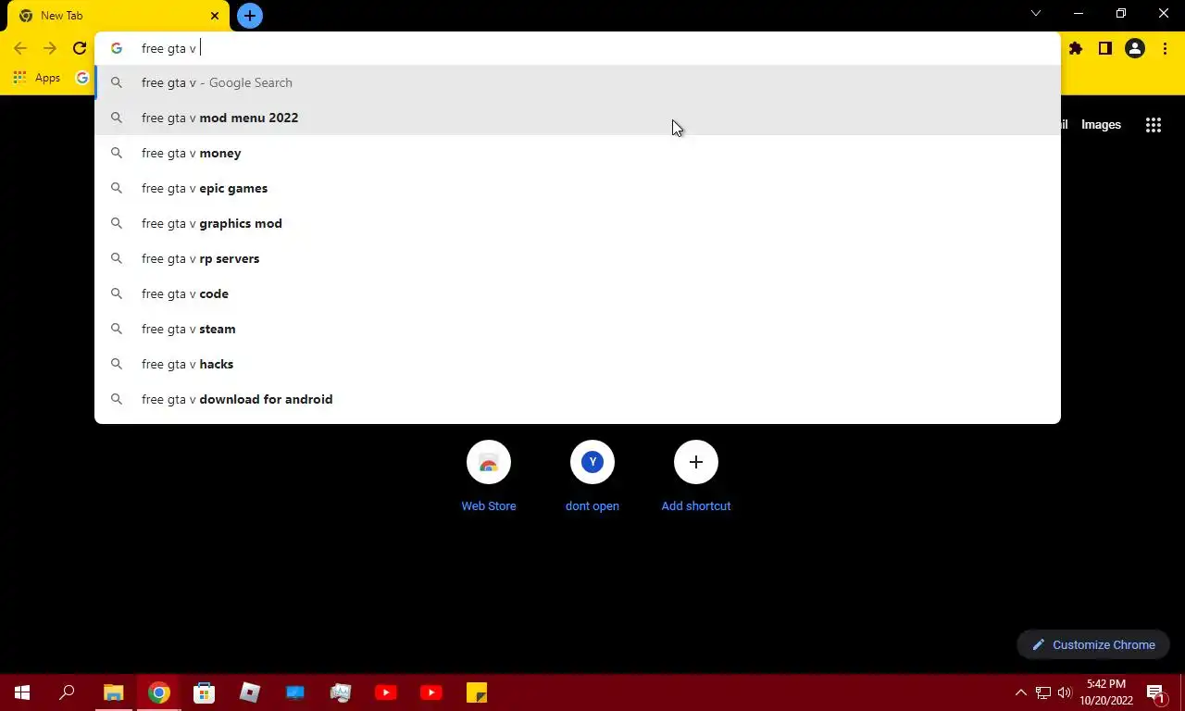The width and height of the screenshot is (1185, 711).
Task: Click Add shortcut button
Action: (x=696, y=477)
